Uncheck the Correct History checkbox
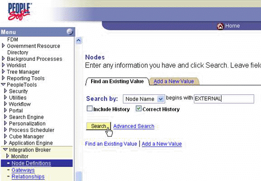Viewport: 261px width, 181px height. pyautogui.click(x=139, y=109)
